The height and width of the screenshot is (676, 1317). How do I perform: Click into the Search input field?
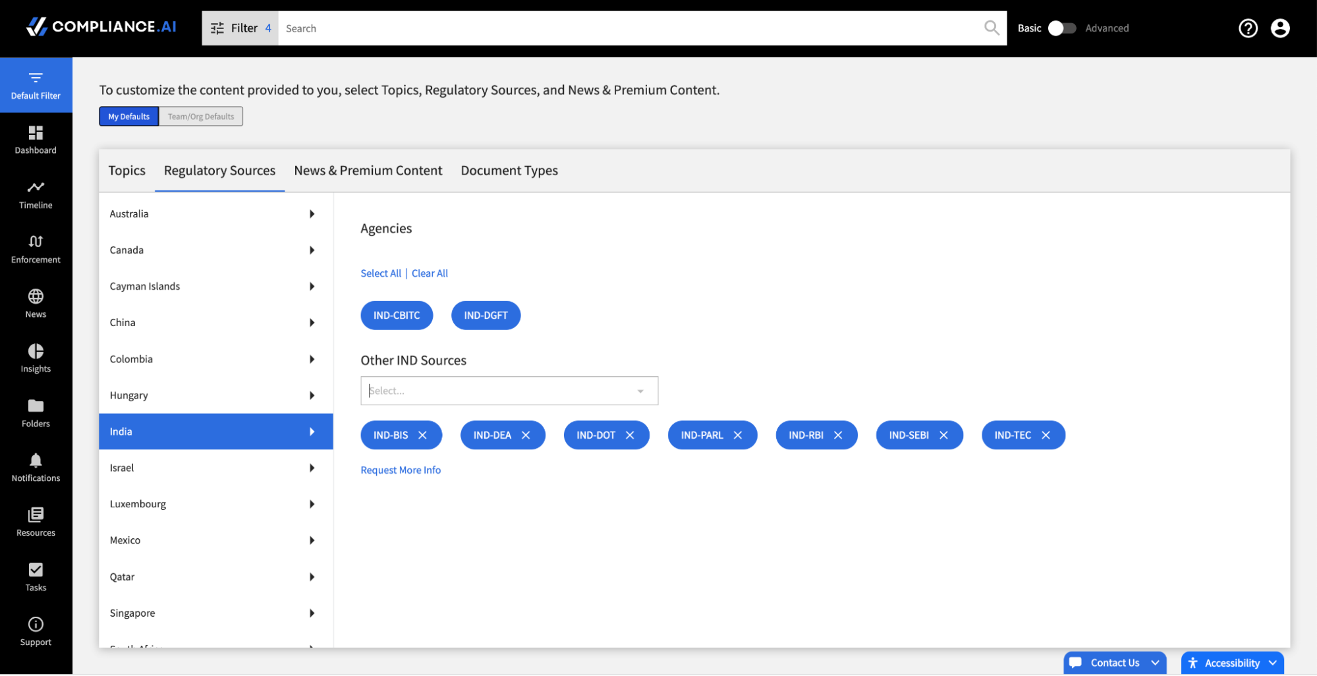[629, 28]
